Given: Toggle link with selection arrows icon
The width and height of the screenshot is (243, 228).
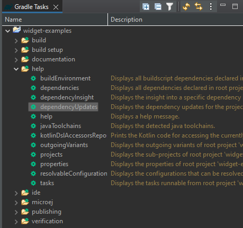Looking at the screenshot, I should tap(199, 7).
